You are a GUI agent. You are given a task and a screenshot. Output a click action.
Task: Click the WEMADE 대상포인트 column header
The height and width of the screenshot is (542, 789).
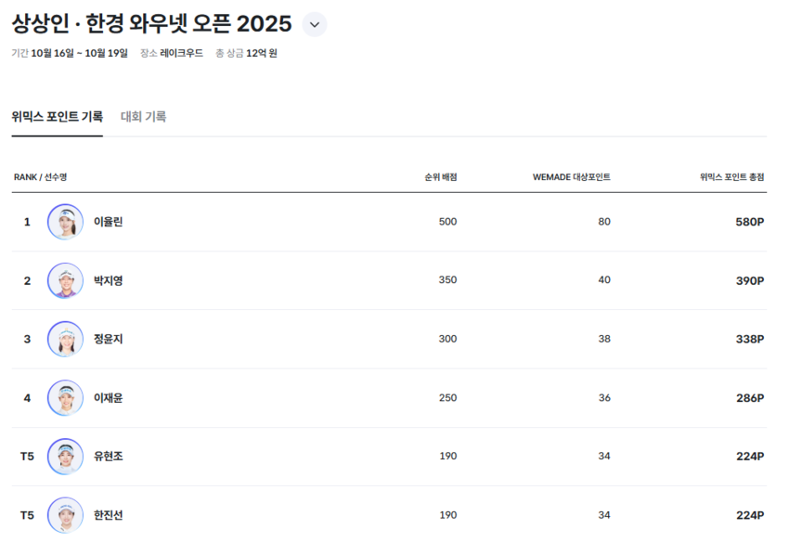tap(571, 176)
